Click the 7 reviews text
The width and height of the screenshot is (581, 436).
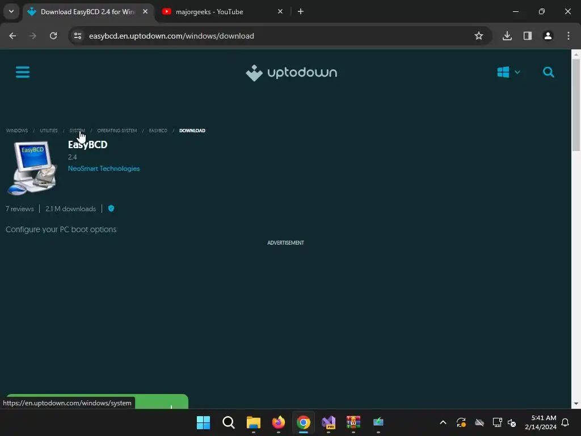20,209
